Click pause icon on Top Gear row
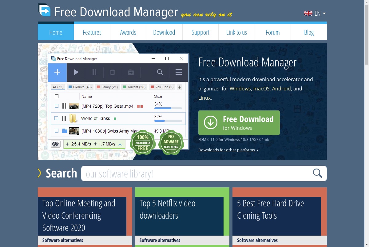 pos(64,106)
